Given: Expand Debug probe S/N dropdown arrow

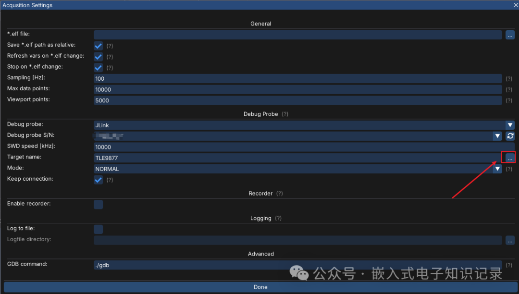Looking at the screenshot, I should [497, 136].
